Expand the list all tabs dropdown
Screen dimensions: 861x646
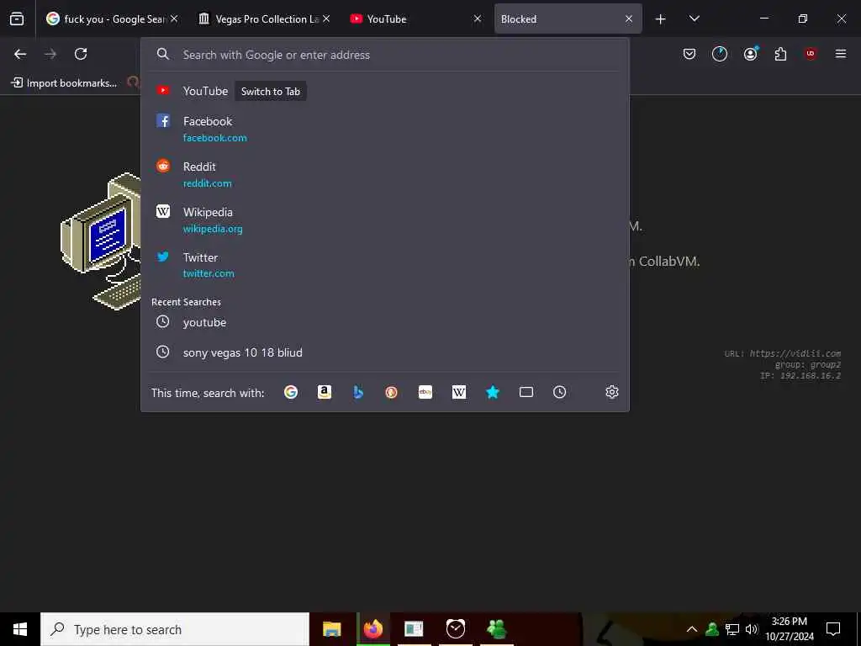click(694, 19)
